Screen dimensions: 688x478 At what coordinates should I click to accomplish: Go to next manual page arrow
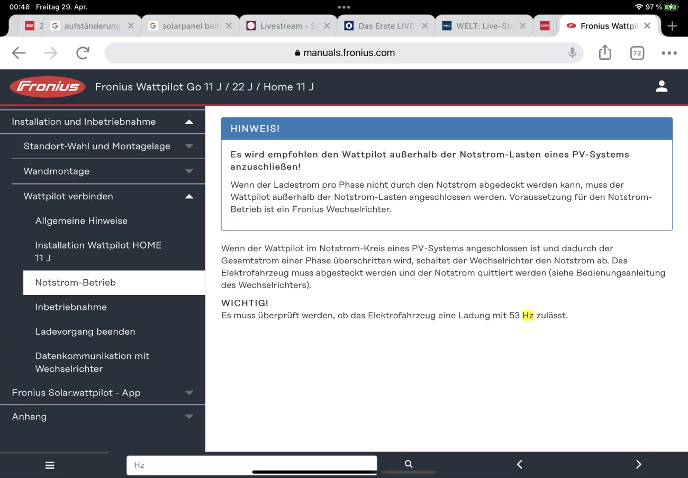pyautogui.click(x=638, y=464)
